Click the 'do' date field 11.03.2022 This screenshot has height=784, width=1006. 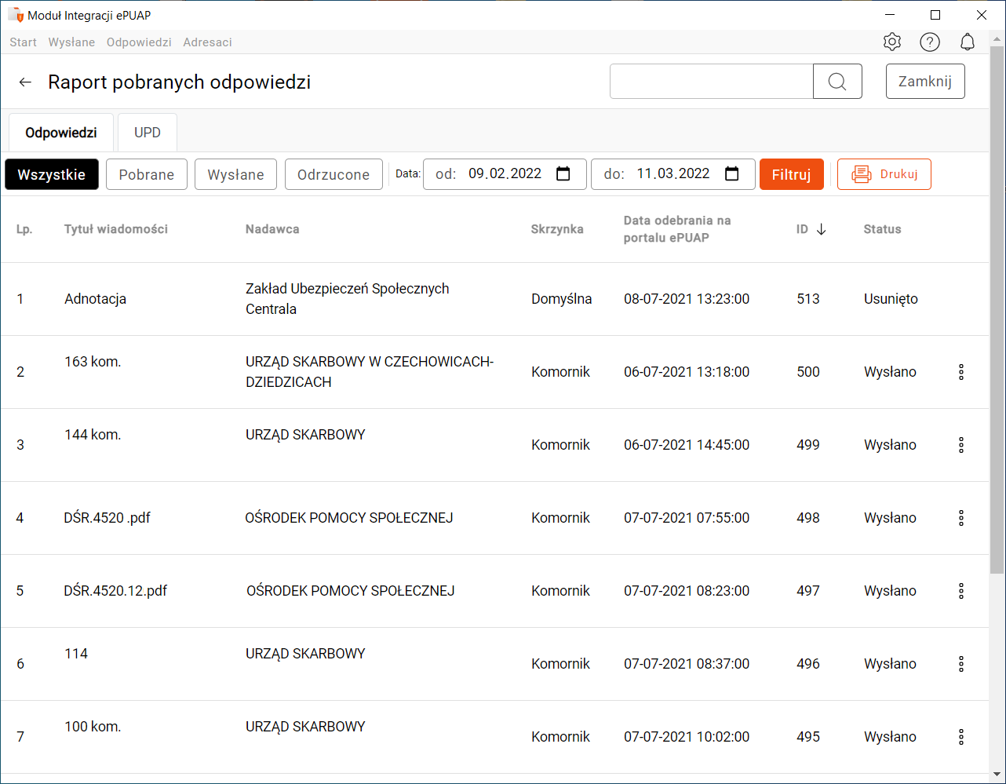673,174
